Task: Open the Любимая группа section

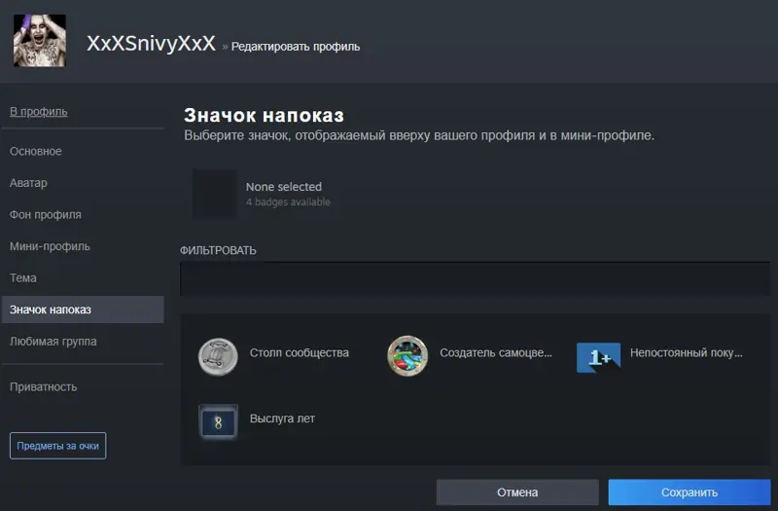Action: (x=53, y=342)
